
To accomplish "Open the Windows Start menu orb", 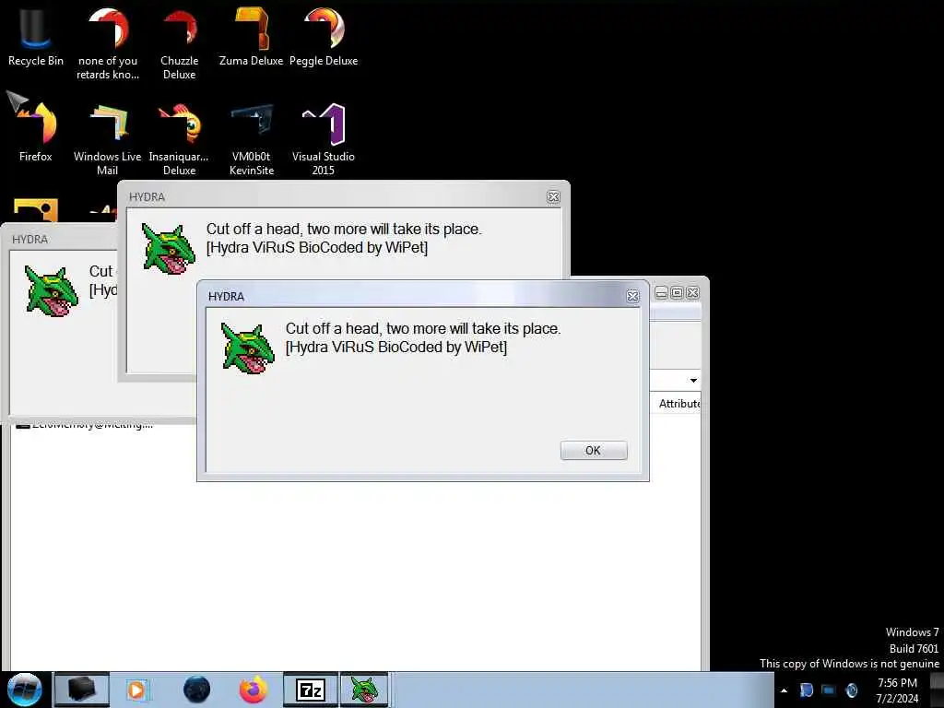I will [25, 690].
